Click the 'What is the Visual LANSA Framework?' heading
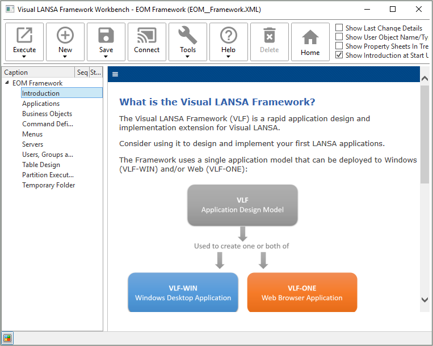Screen dimensions: 433x346 coord(217,102)
